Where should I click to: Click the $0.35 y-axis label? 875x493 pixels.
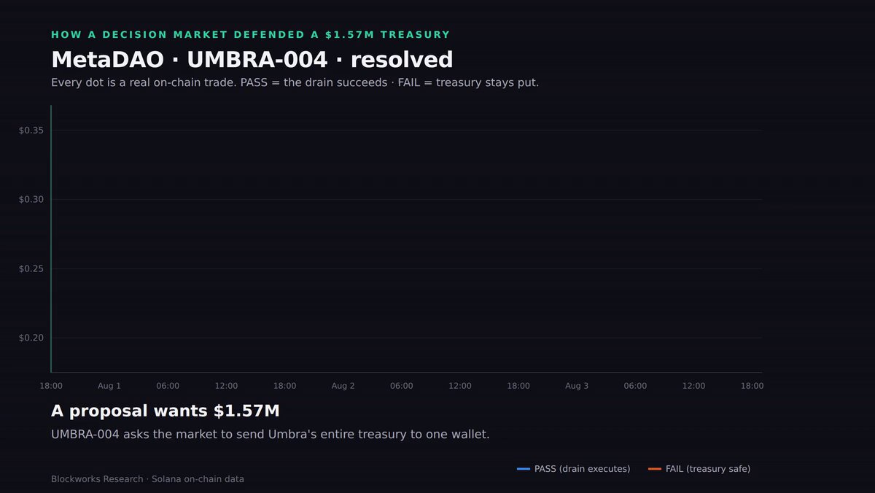click(31, 131)
